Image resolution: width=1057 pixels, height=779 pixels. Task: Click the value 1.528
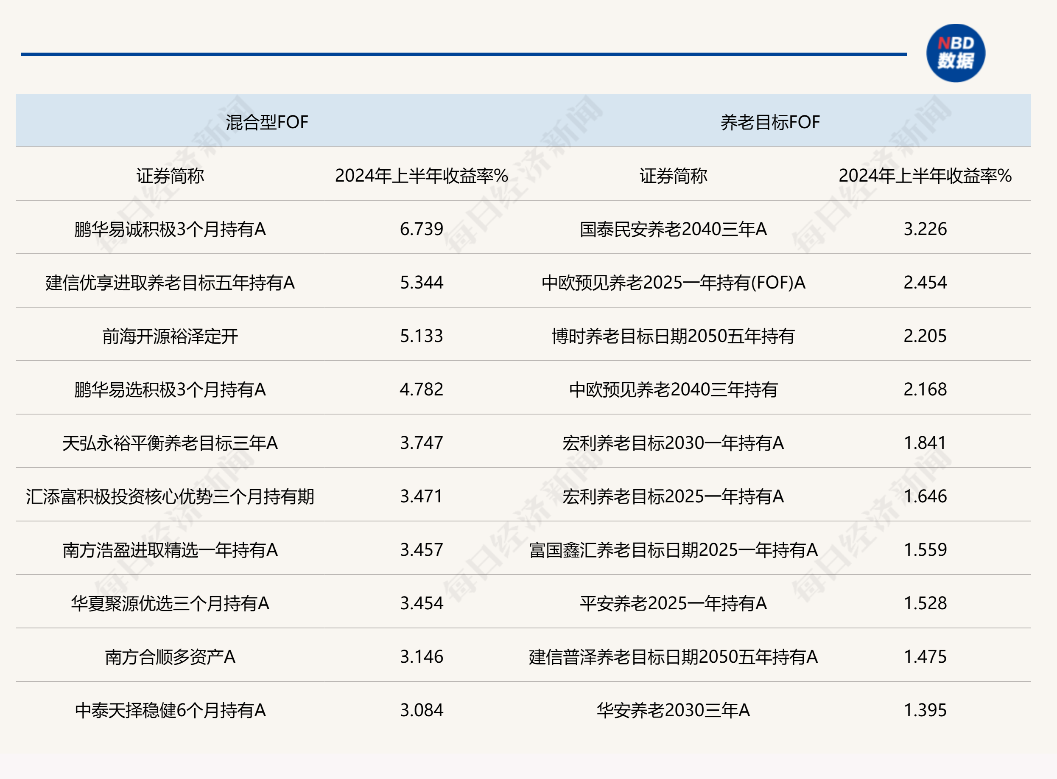(925, 603)
